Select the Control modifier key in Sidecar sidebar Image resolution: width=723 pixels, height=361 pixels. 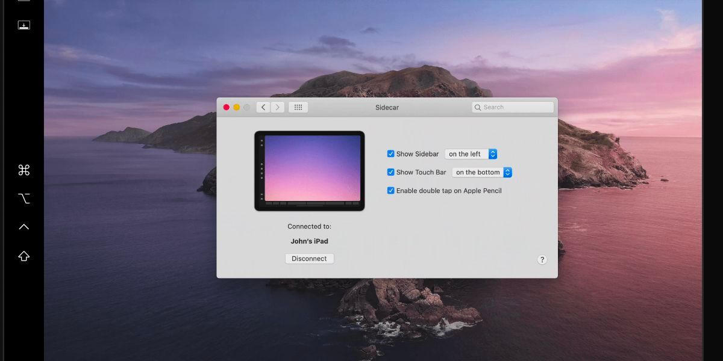(23, 226)
